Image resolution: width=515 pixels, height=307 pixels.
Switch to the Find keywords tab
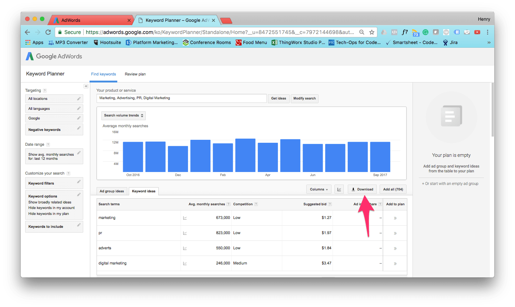point(104,74)
